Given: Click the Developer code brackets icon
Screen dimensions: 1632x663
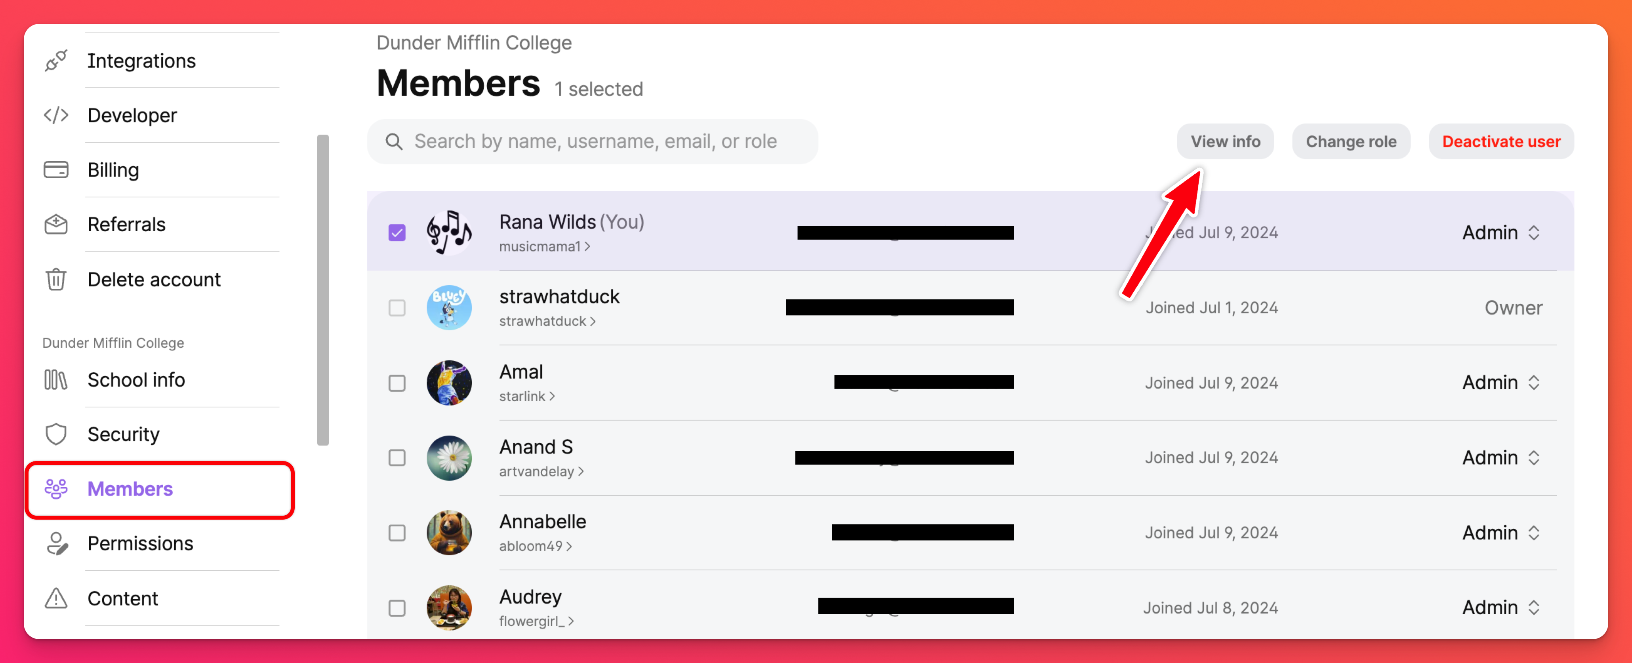Looking at the screenshot, I should coord(56,115).
